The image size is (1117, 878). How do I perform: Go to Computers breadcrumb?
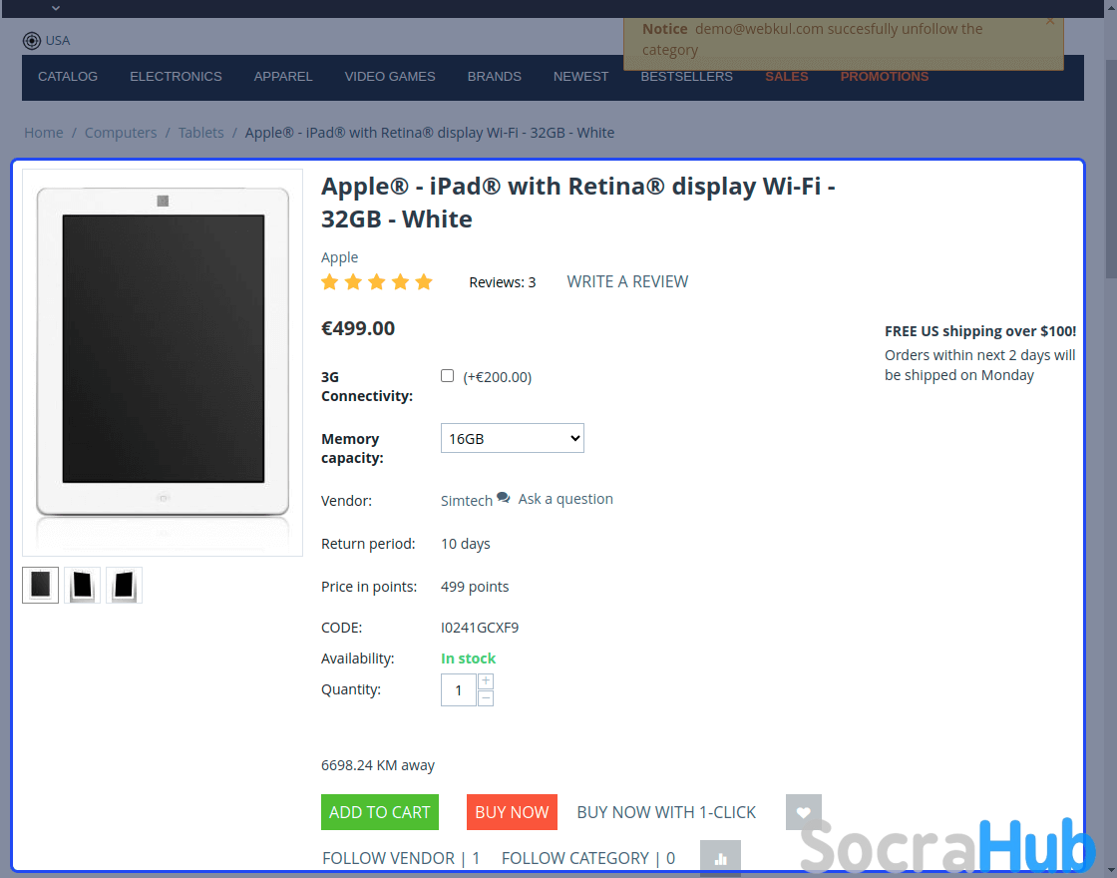(x=121, y=133)
